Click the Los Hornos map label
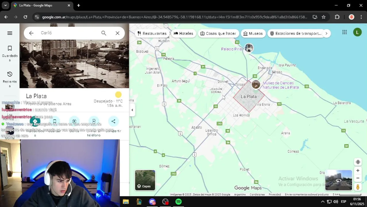The height and width of the screenshot is (207, 367). click(241, 115)
